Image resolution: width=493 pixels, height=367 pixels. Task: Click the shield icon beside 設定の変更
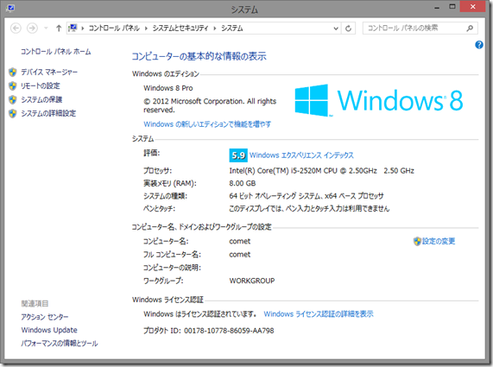point(417,241)
